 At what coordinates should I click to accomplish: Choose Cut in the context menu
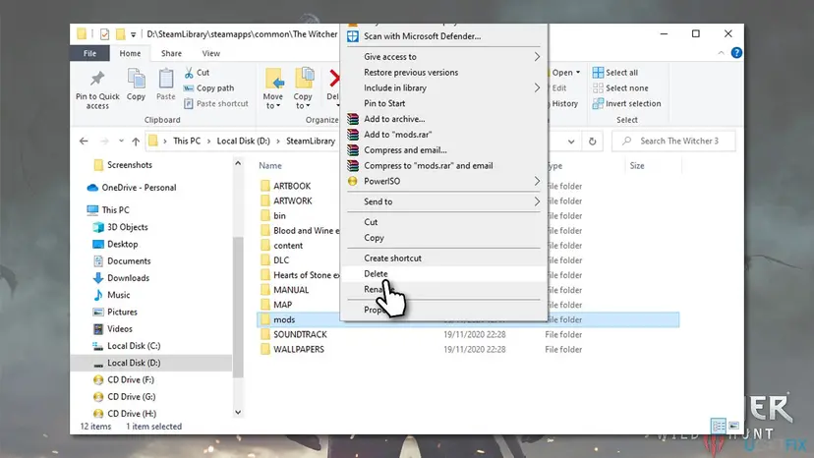[443, 222]
